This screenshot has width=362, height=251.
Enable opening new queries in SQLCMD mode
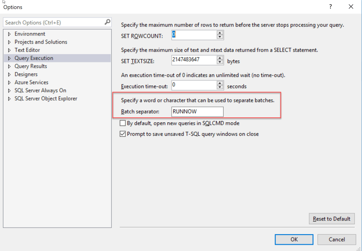tap(123, 123)
